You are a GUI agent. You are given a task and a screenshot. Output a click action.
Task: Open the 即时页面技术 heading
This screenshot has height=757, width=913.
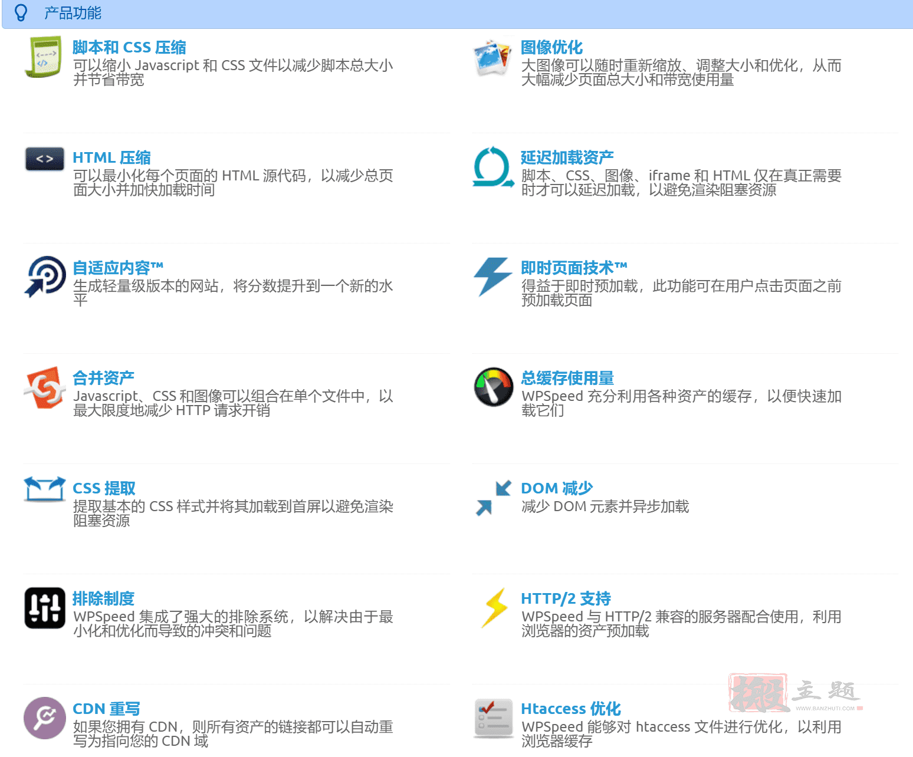tap(574, 268)
